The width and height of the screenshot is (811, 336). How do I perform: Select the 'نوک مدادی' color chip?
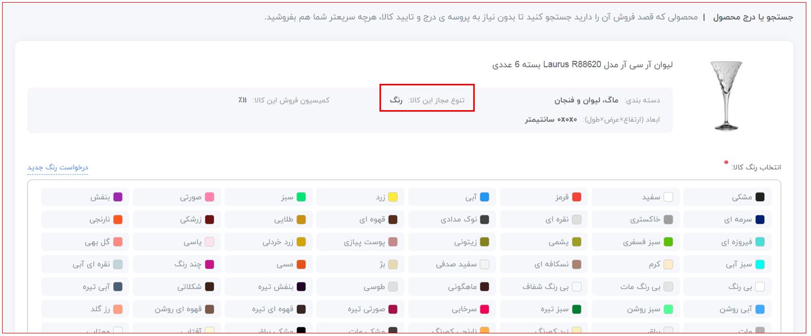tap(452, 220)
